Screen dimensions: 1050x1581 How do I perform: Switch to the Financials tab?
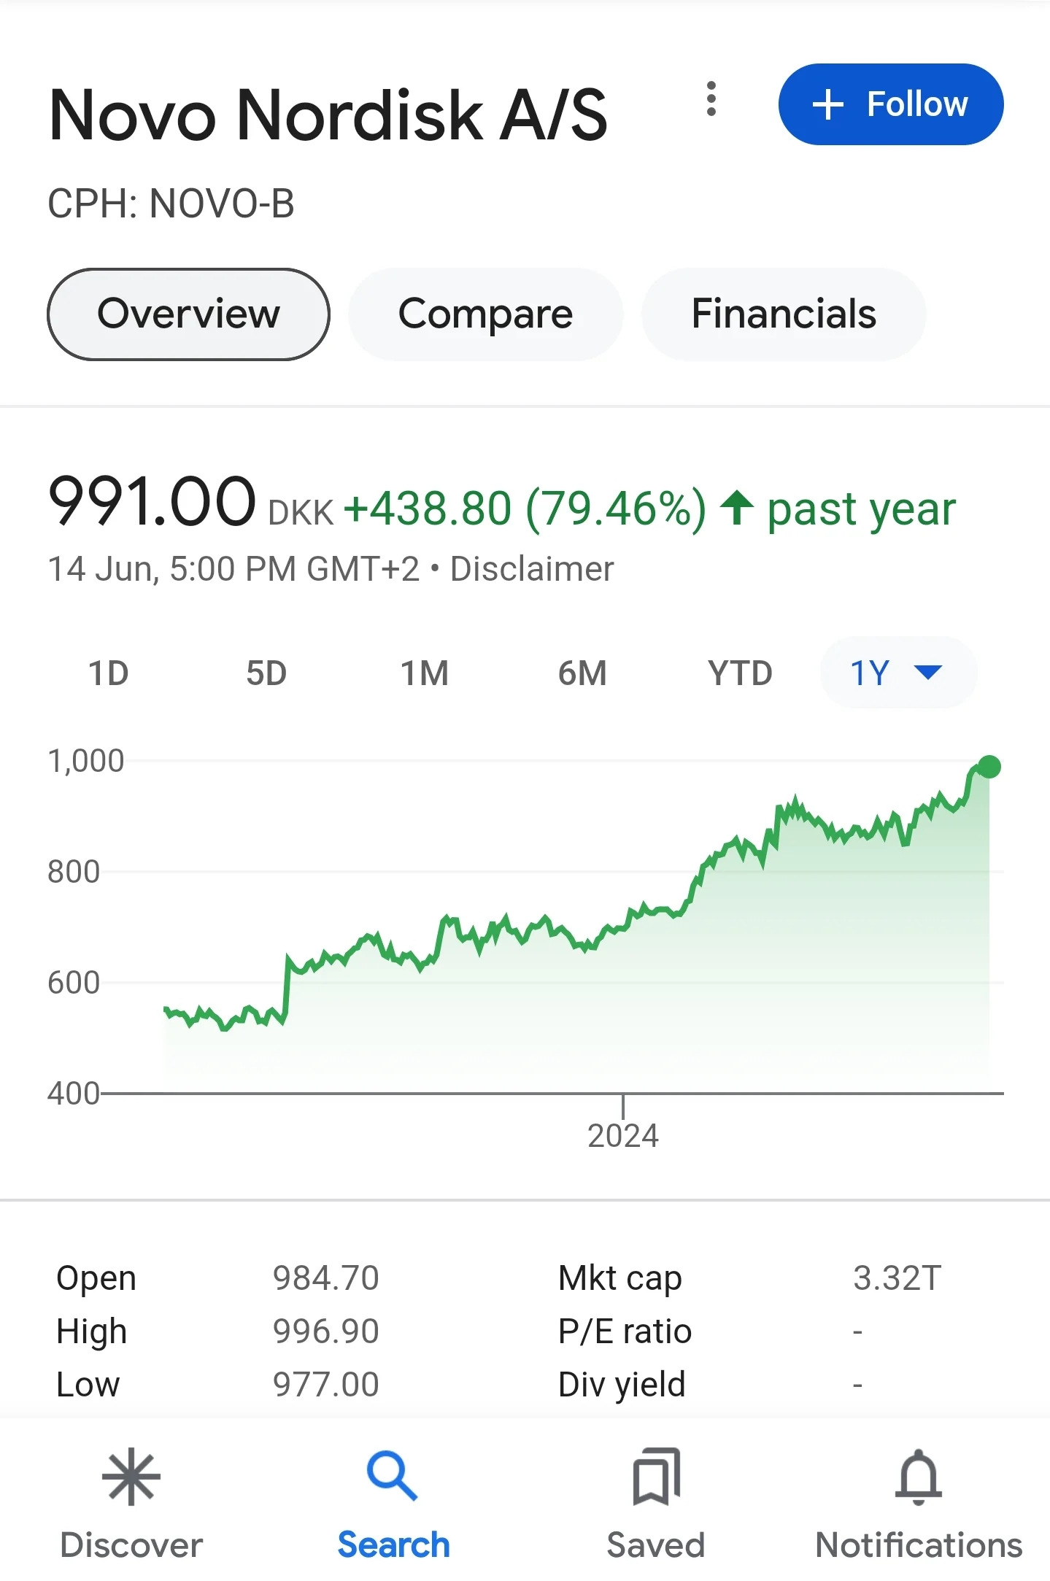click(x=784, y=314)
